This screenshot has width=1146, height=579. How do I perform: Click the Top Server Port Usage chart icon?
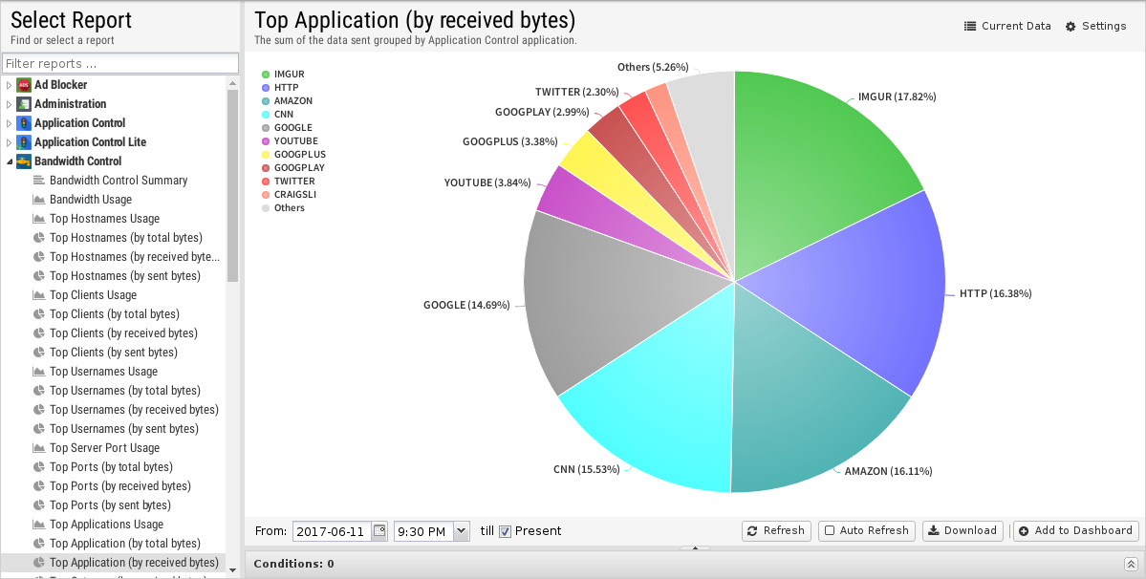click(x=39, y=447)
